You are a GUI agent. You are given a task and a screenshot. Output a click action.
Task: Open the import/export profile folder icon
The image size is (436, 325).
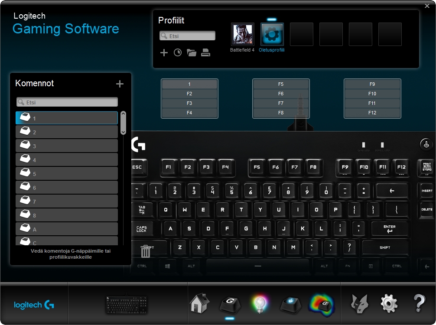(x=192, y=52)
